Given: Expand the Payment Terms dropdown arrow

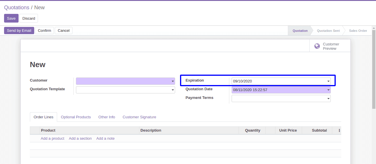Looking at the screenshot, I should [x=328, y=99].
